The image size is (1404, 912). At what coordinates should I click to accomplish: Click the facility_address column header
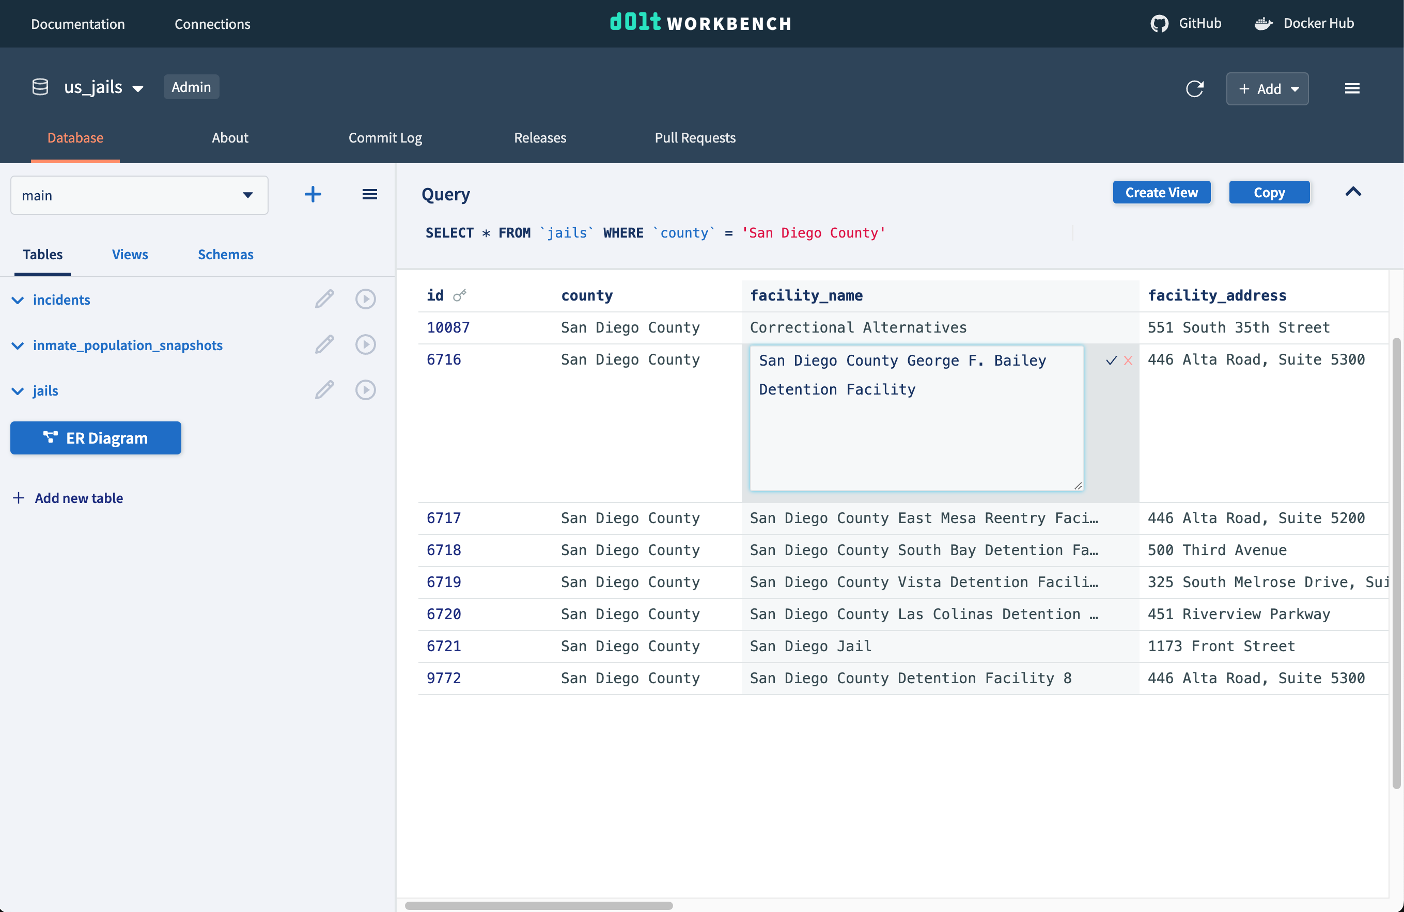(x=1217, y=295)
